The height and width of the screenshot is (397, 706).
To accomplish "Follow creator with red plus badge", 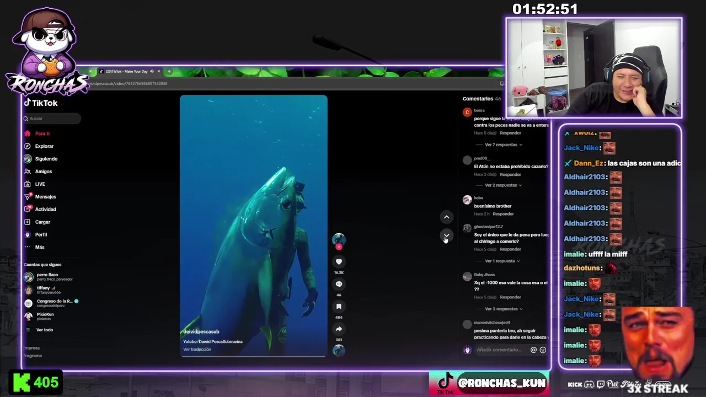I will coord(339,247).
